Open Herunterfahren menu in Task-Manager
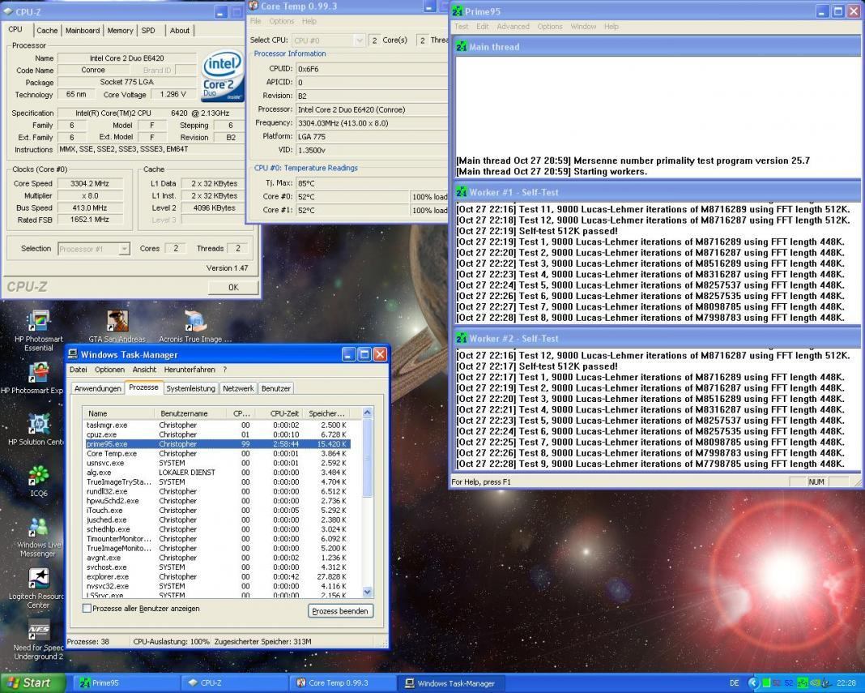 (x=190, y=370)
